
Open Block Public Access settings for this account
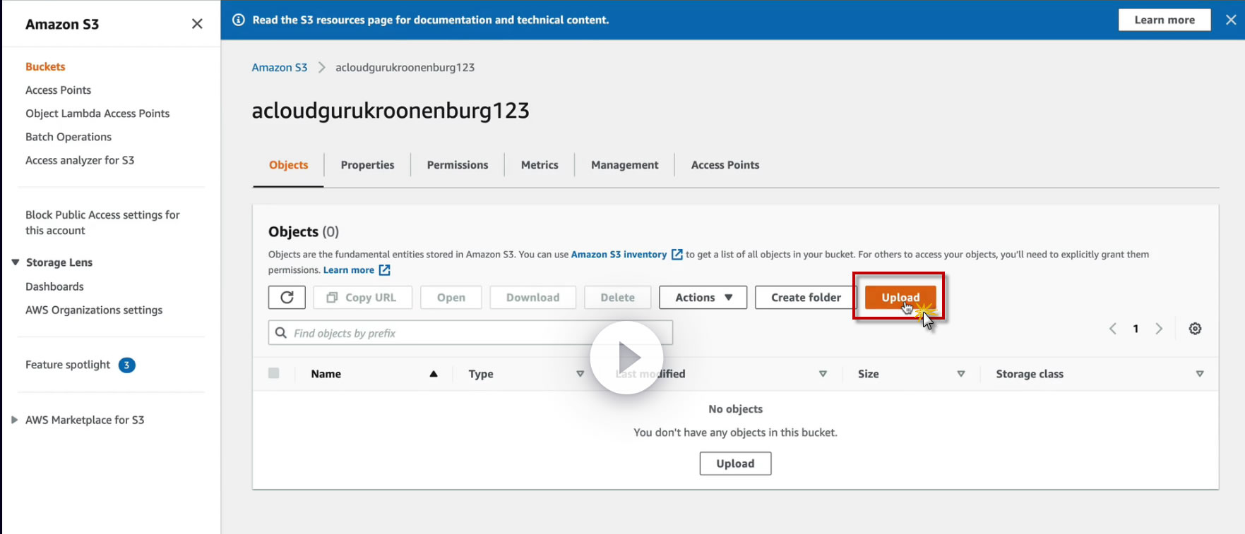pyautogui.click(x=102, y=223)
